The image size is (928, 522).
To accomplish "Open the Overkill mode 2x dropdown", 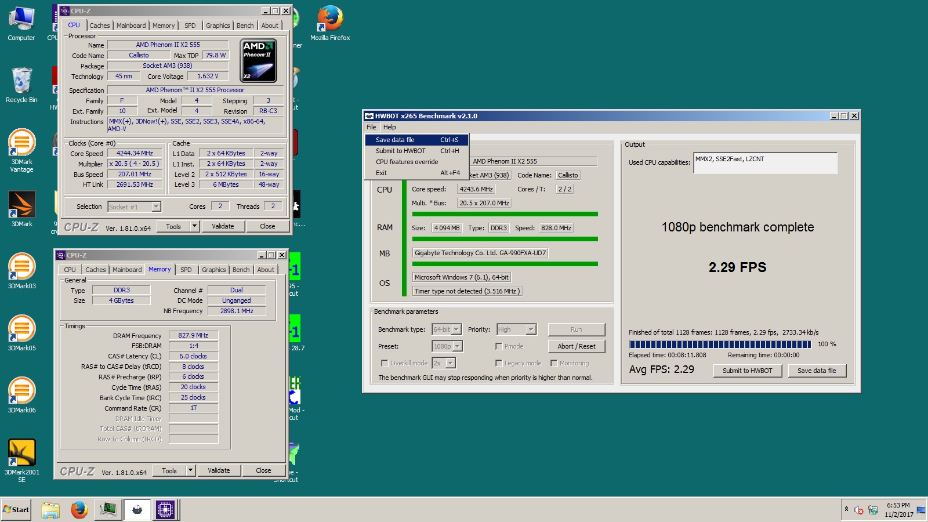I will (451, 363).
